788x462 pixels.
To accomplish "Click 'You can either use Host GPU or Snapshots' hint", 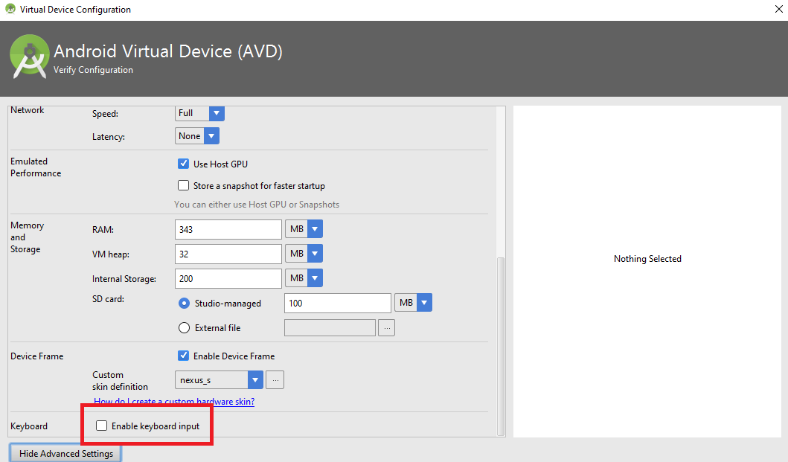I will tap(257, 205).
